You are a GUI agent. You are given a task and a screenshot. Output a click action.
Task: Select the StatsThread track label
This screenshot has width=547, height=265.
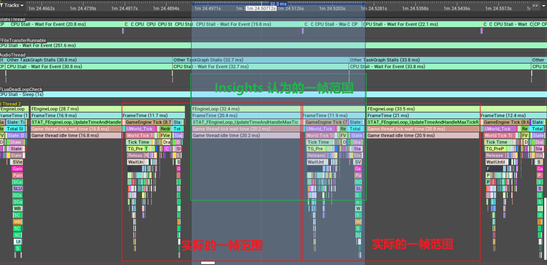(13, 19)
